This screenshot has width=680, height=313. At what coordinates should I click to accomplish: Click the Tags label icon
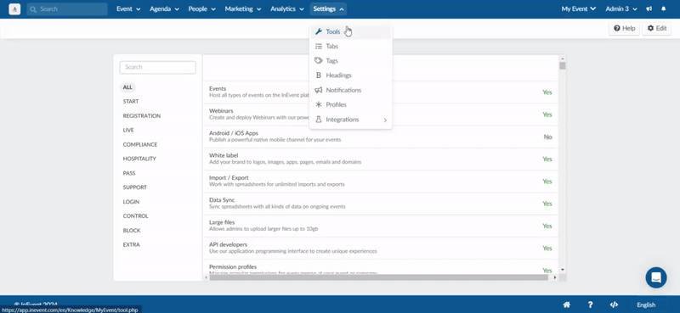pos(318,60)
